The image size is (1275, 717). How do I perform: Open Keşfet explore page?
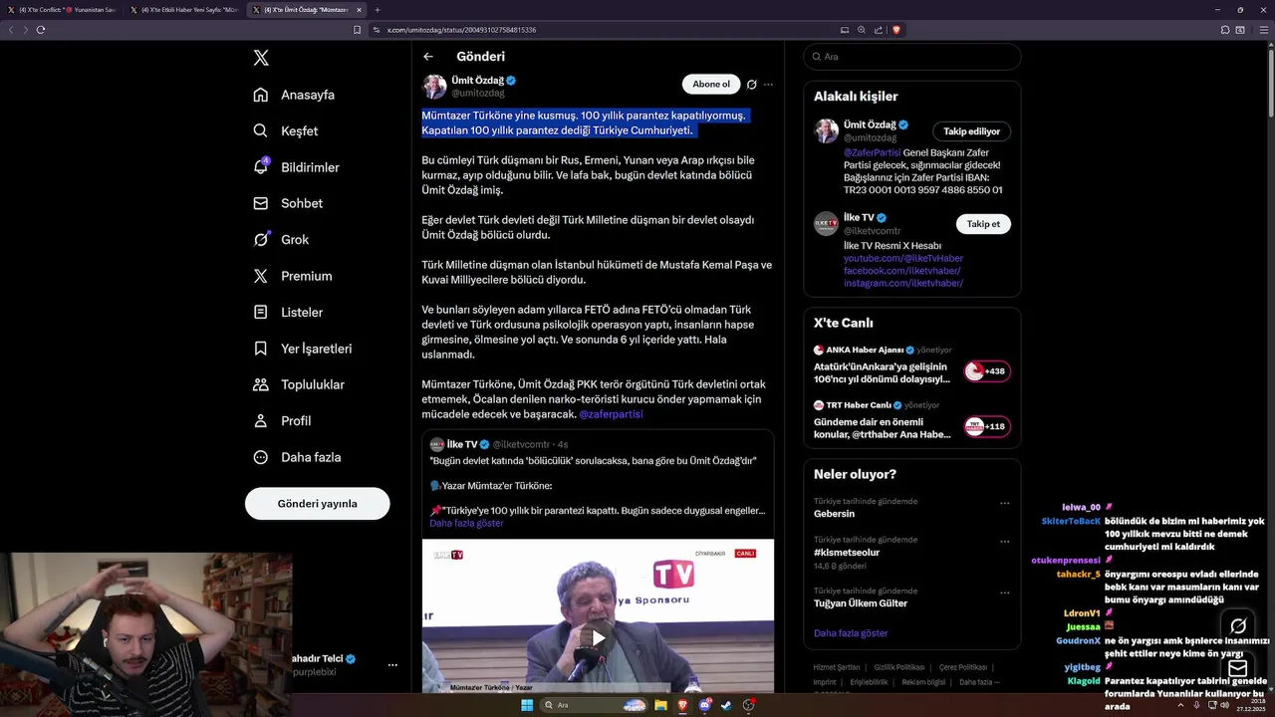286,130
